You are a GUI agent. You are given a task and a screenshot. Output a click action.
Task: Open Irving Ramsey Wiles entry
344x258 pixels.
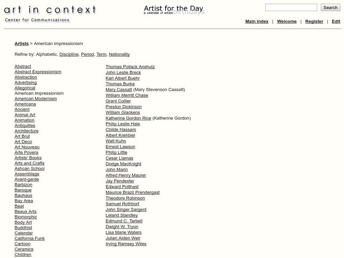(x=126, y=244)
